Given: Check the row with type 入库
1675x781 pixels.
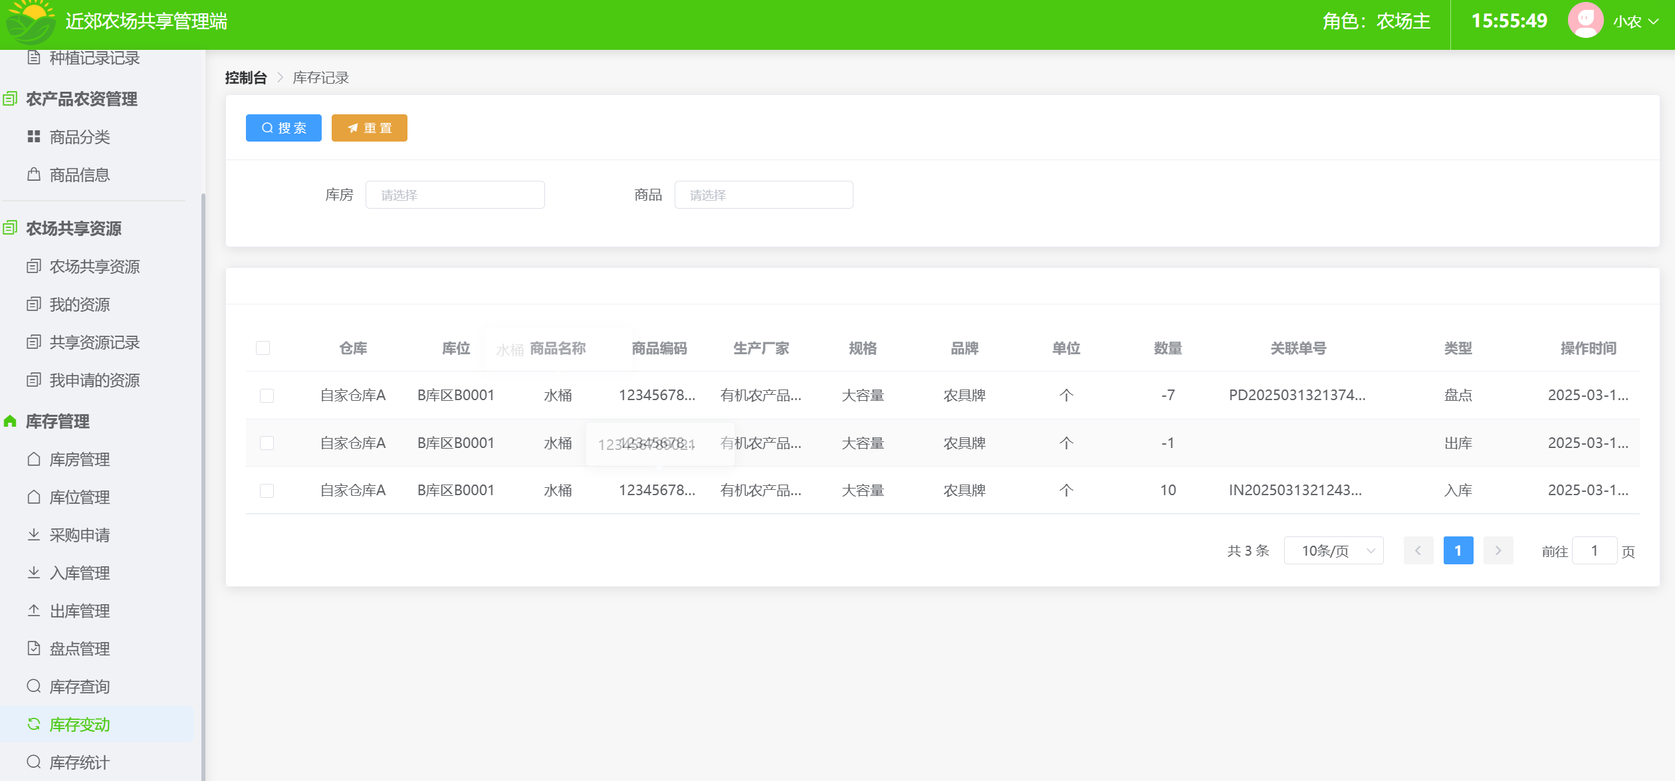Looking at the screenshot, I should click(267, 491).
